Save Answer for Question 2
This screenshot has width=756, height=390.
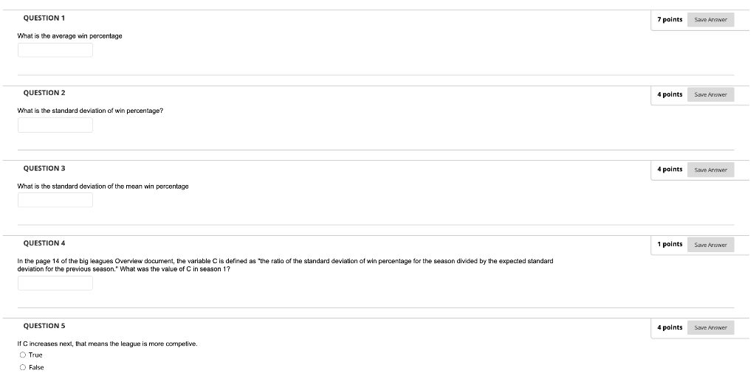click(x=711, y=95)
